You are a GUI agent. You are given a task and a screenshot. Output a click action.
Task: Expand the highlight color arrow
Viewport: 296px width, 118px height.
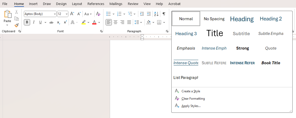(88, 22)
